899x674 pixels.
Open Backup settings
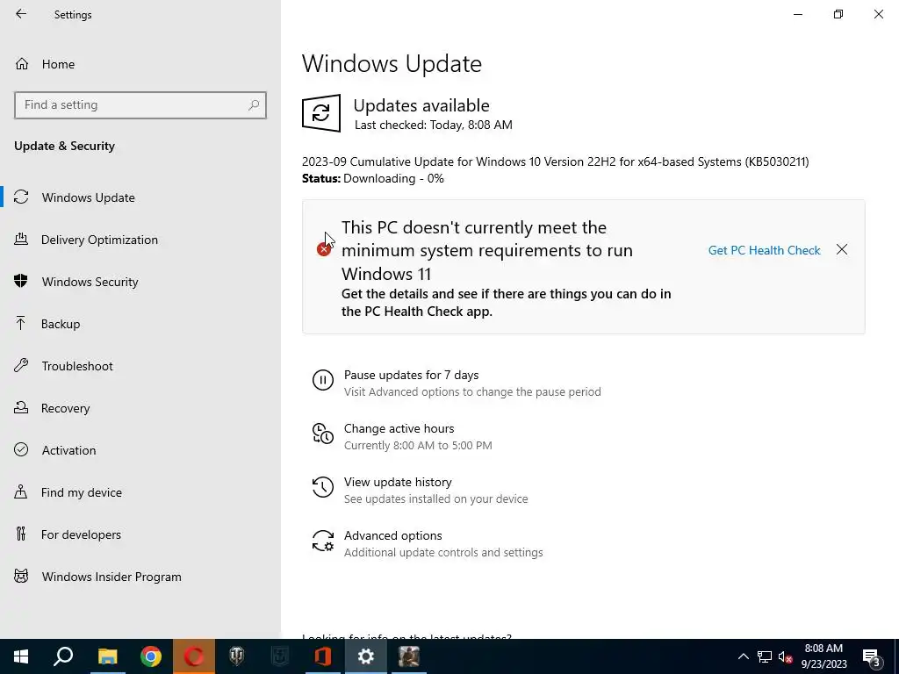(140, 324)
